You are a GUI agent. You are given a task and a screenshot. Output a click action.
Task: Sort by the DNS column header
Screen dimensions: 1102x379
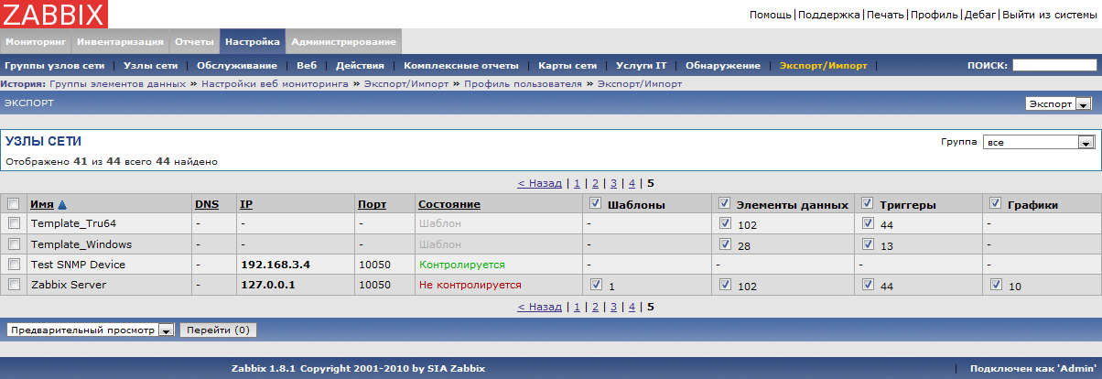[206, 205]
